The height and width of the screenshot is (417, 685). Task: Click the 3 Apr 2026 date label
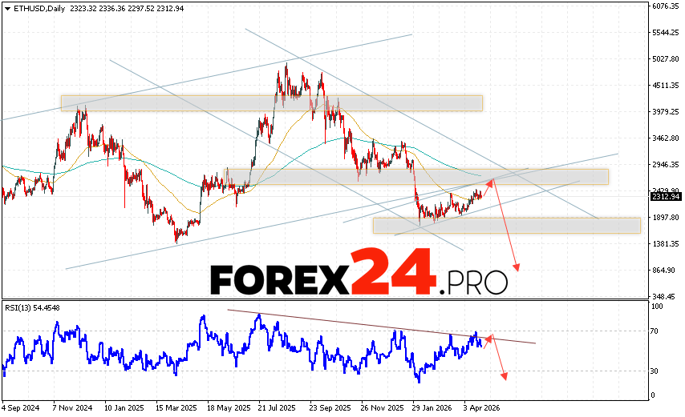(482, 408)
